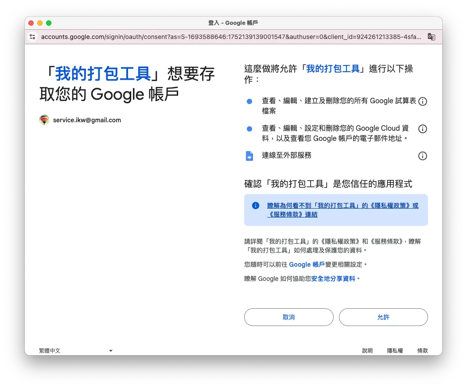Click the site settings icon before URL

pos(32,37)
